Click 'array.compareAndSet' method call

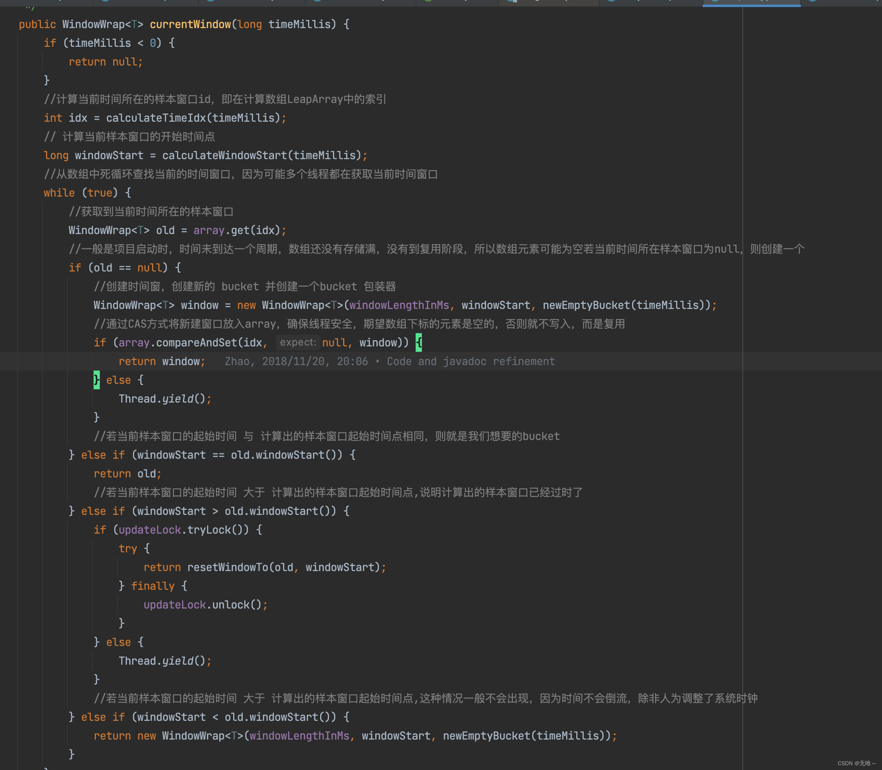click(x=178, y=342)
